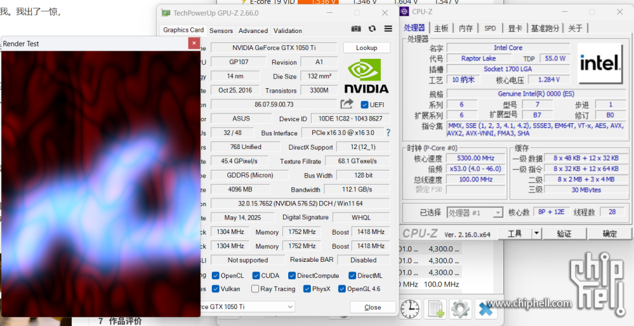Click the 插槽 Socket 1700 LGA value
The image size is (634, 326).
tap(508, 69)
